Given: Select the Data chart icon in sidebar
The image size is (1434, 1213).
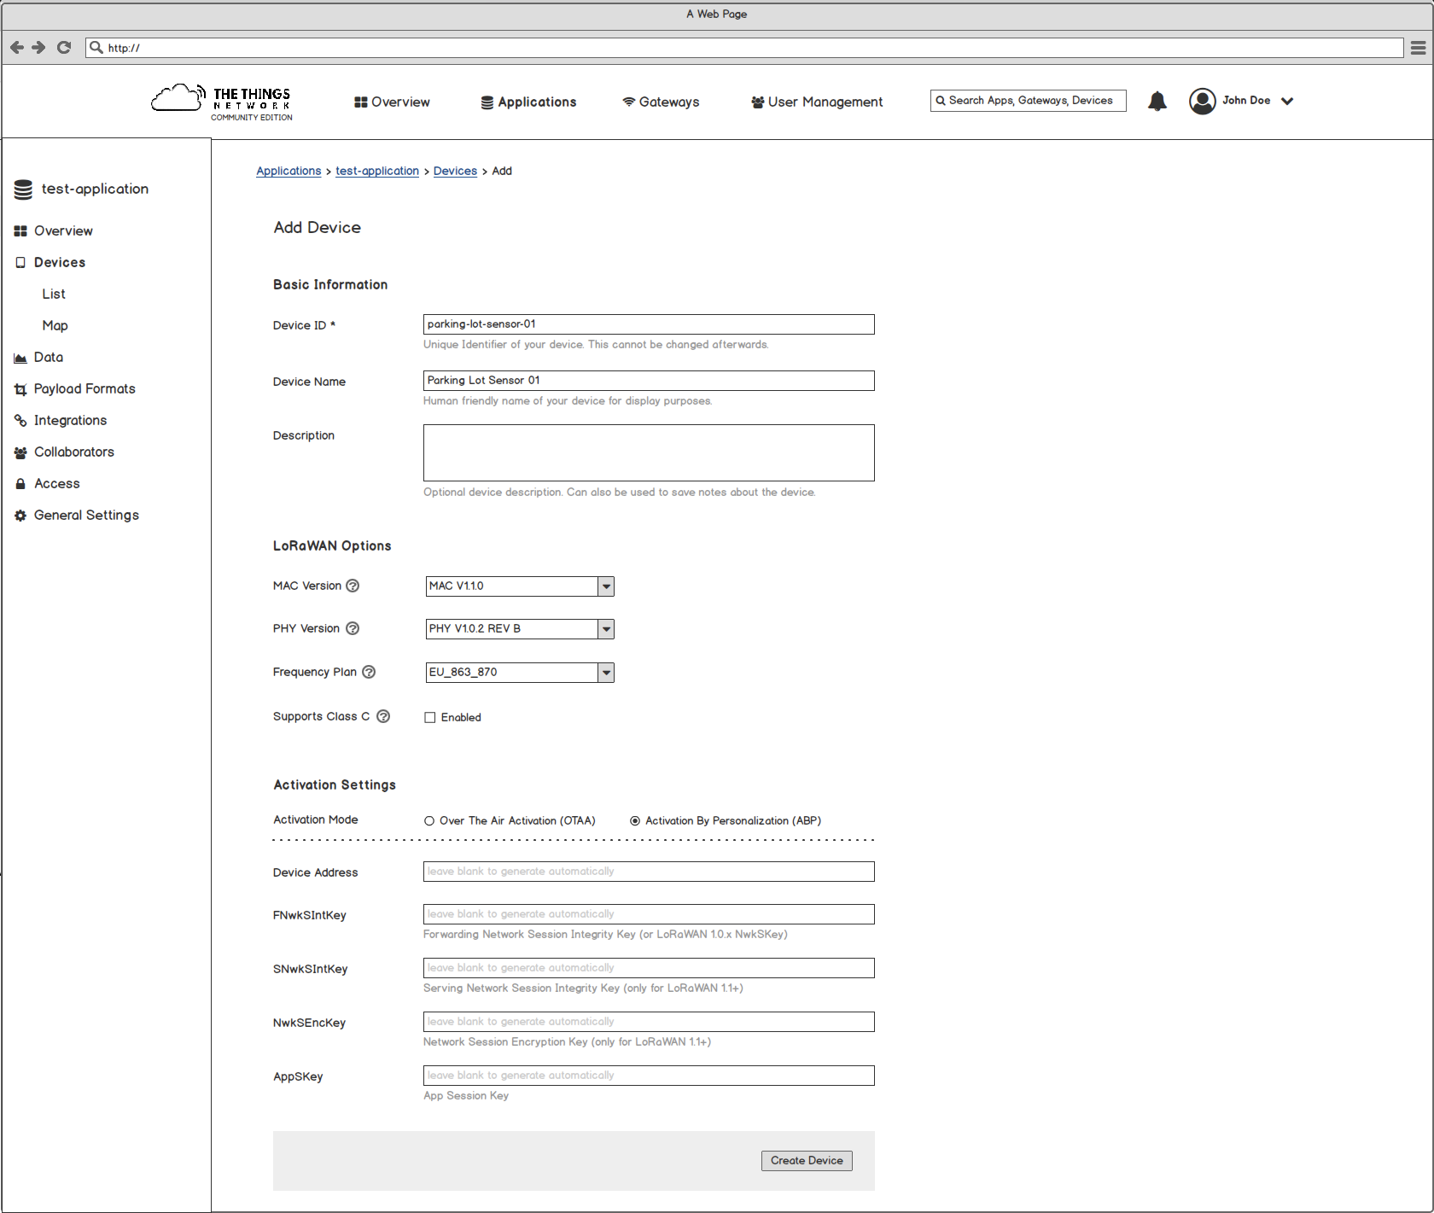Looking at the screenshot, I should pos(20,357).
